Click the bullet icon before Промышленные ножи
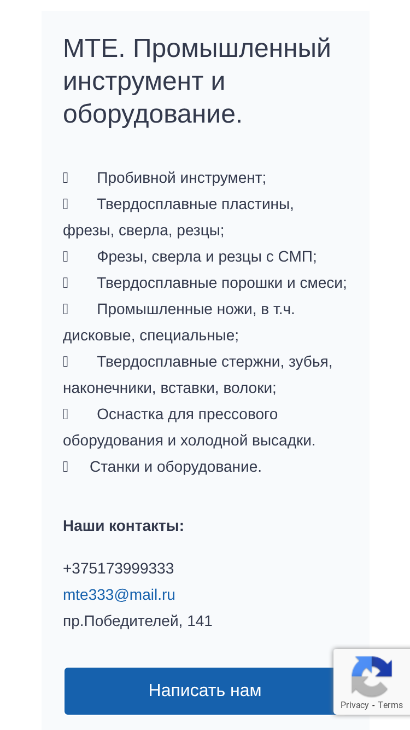Image resolution: width=410 pixels, height=730 pixels. tap(66, 309)
